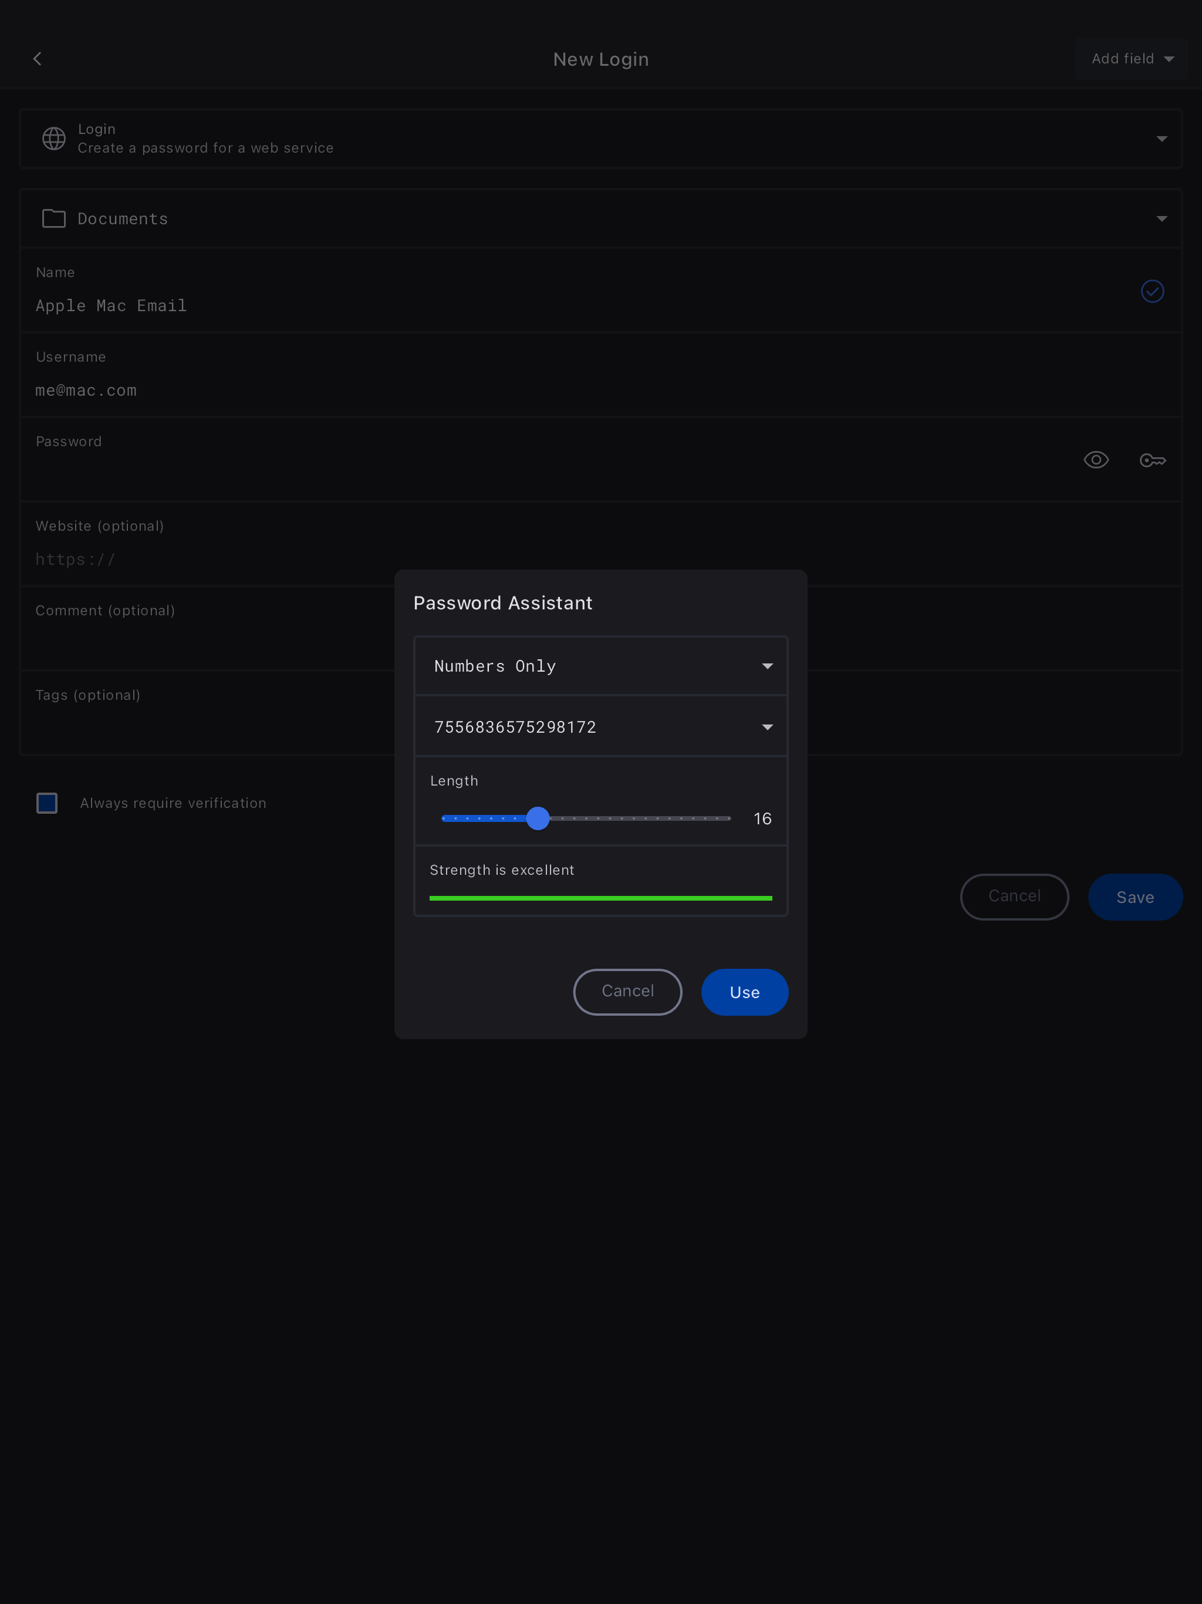Screen dimensions: 1202x1604
Task: Click the Length slider handle
Action: coord(538,818)
